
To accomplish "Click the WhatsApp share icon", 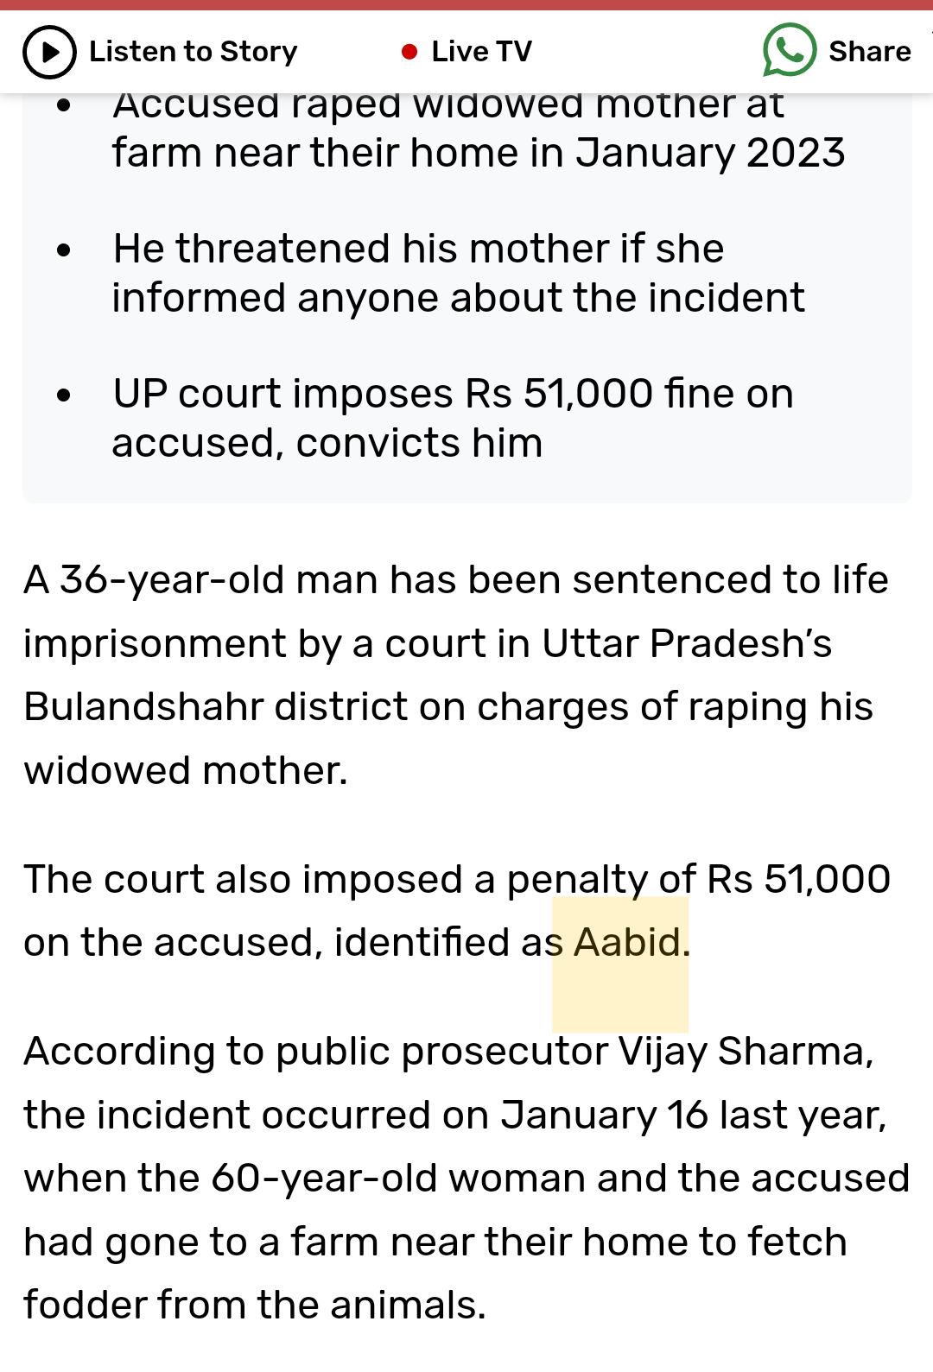I will (x=790, y=51).
